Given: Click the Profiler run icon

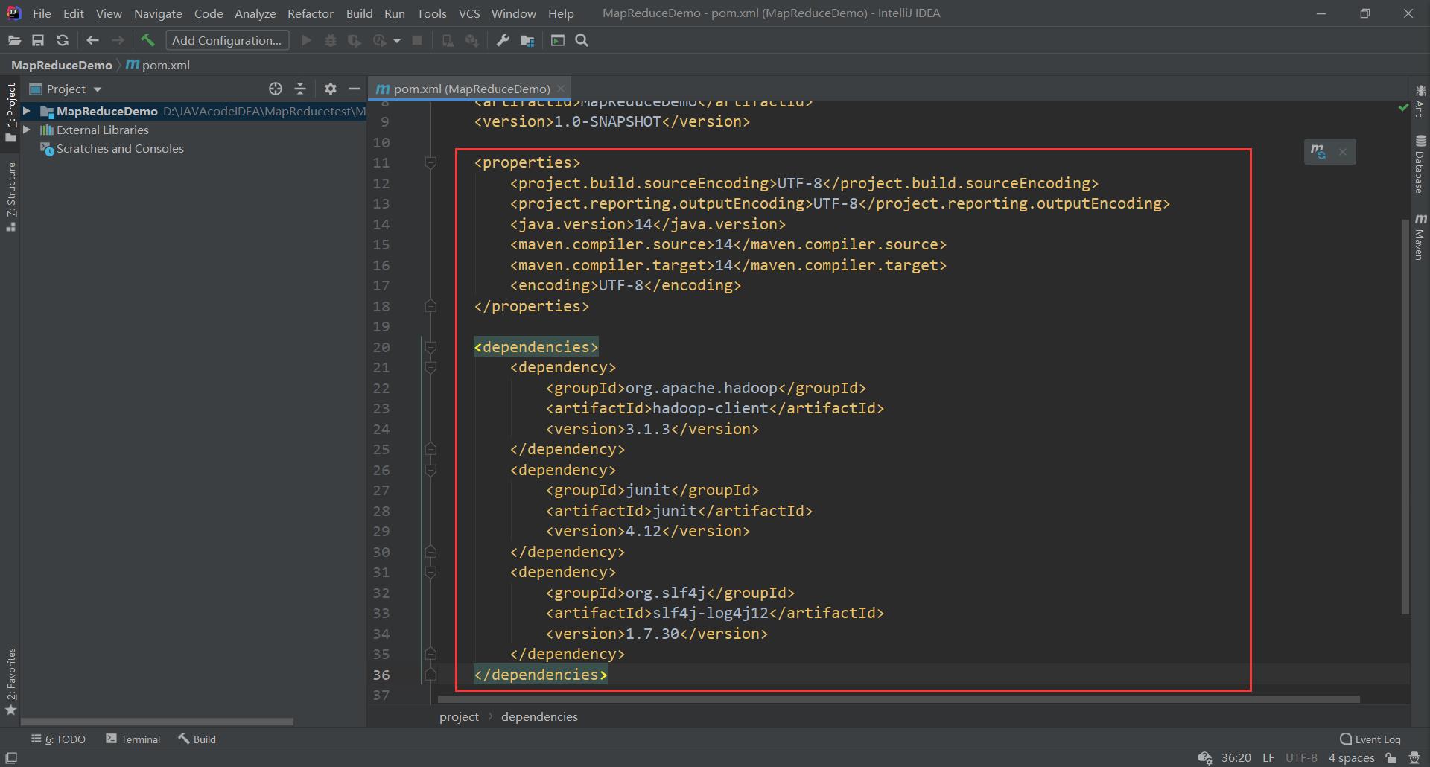Looking at the screenshot, I should [x=380, y=41].
